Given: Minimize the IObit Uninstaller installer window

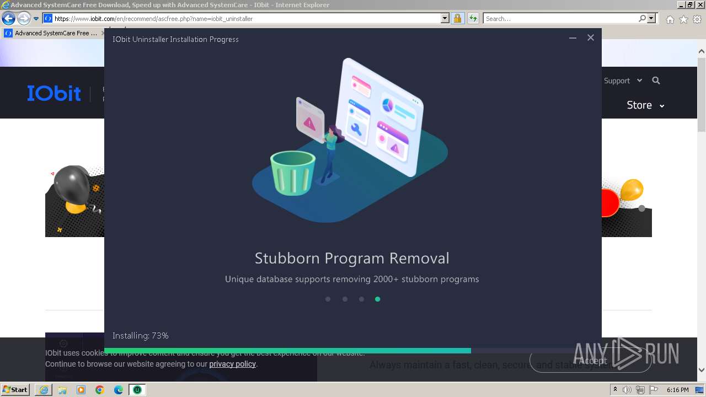Looking at the screenshot, I should coord(573,38).
